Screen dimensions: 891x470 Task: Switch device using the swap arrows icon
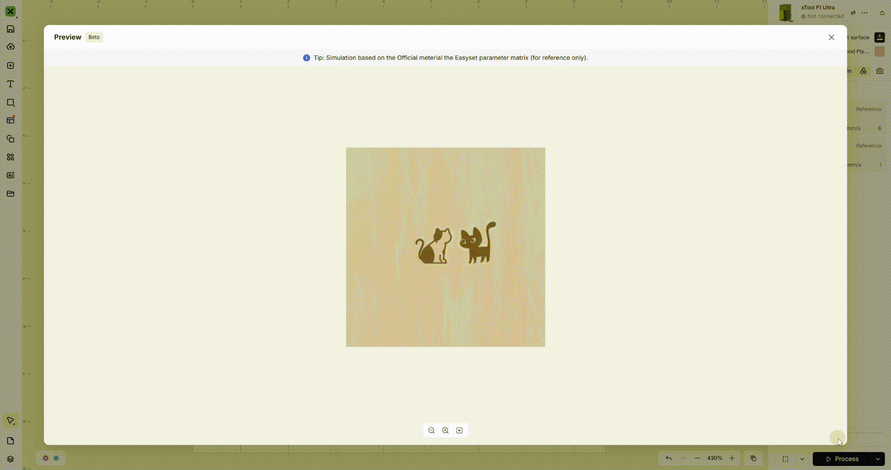[853, 13]
